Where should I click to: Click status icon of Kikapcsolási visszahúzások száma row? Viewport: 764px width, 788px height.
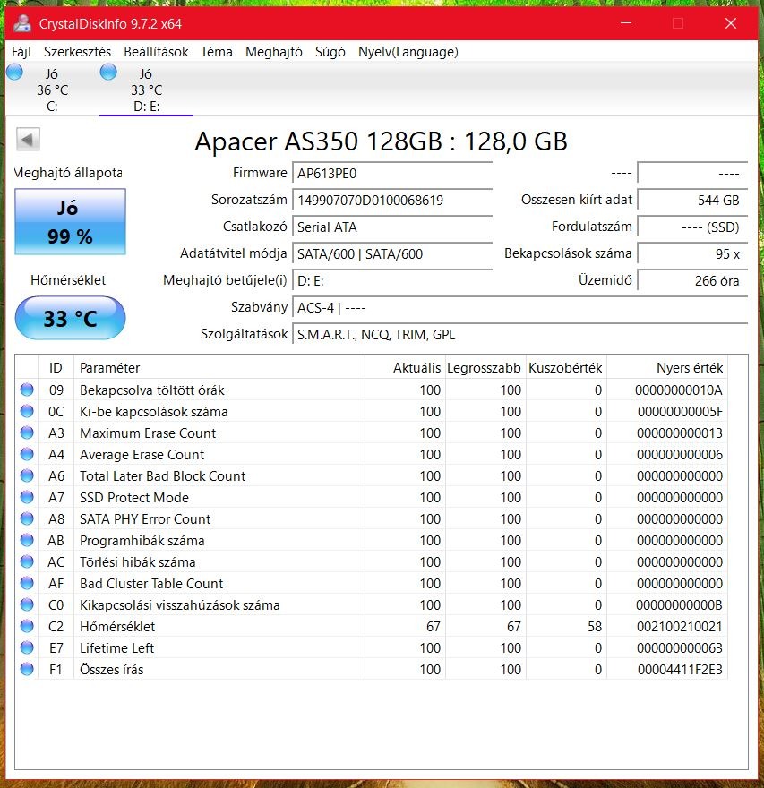(27, 604)
